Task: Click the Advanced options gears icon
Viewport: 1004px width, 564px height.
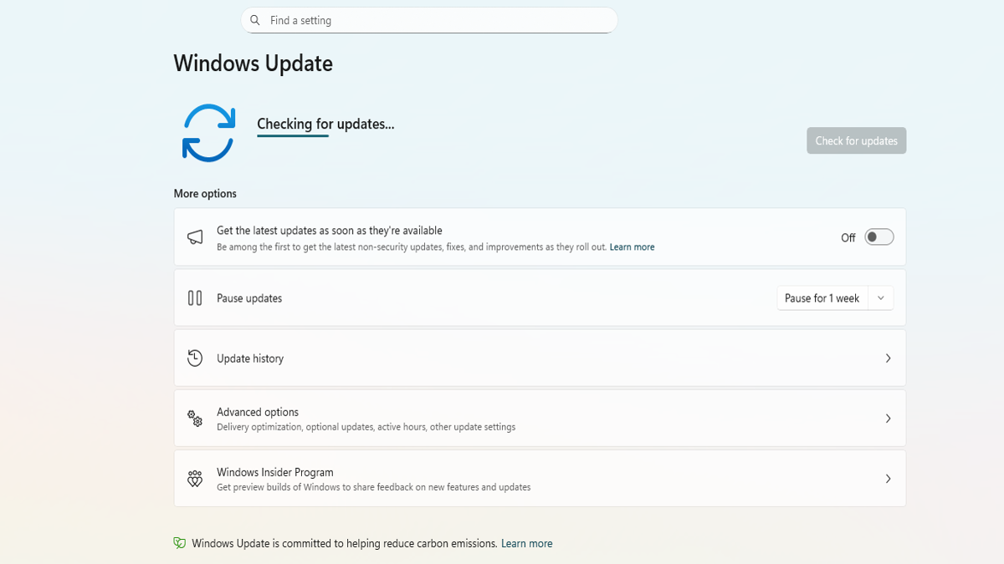Action: pos(195,419)
